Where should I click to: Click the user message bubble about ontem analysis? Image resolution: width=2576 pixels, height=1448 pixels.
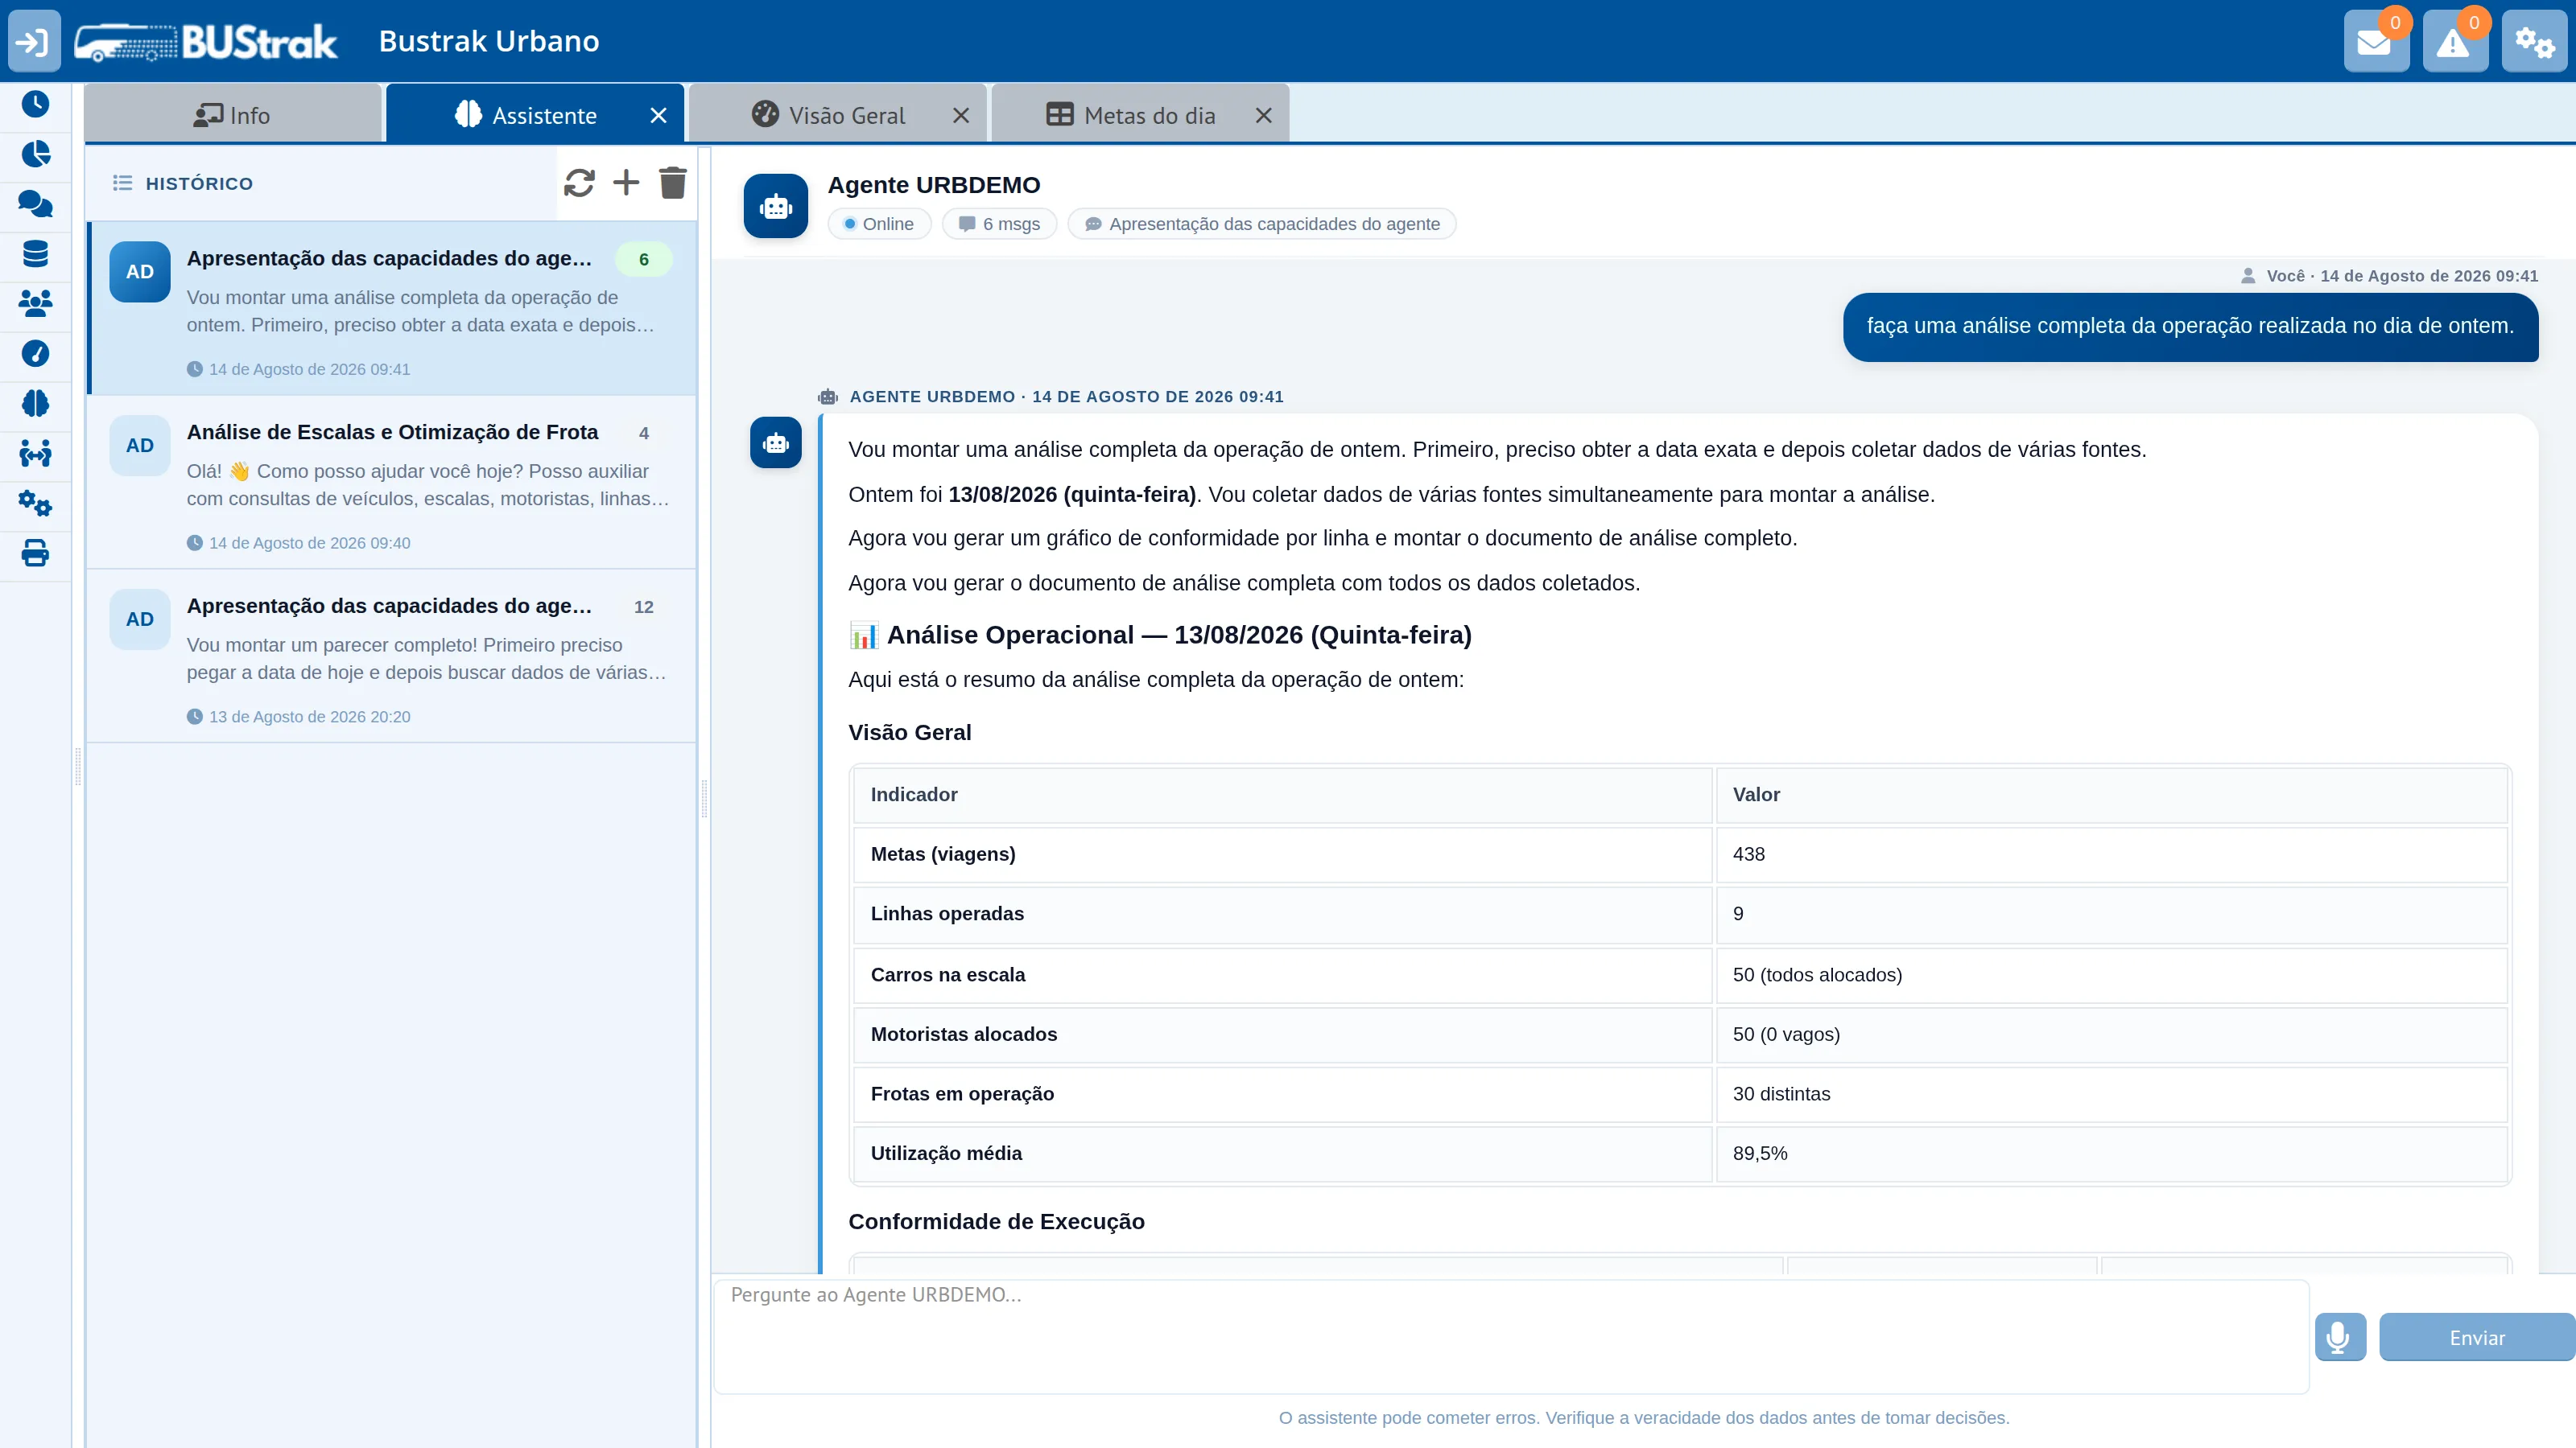[2190, 326]
